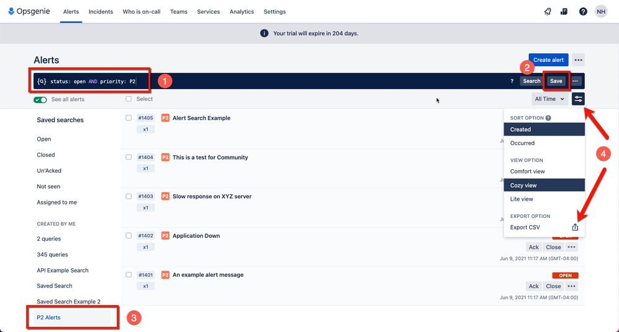Click the sort option help icon
This screenshot has width=619, height=332.
548,118
